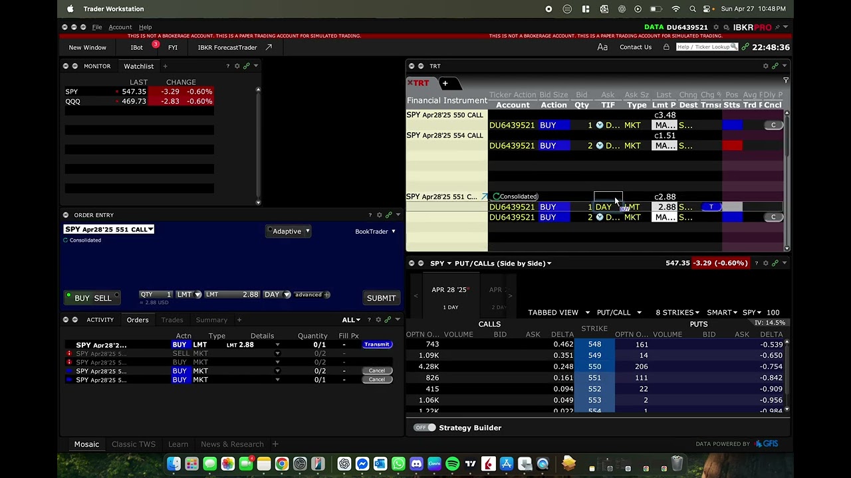Open the File menu
851x478 pixels.
click(x=97, y=27)
